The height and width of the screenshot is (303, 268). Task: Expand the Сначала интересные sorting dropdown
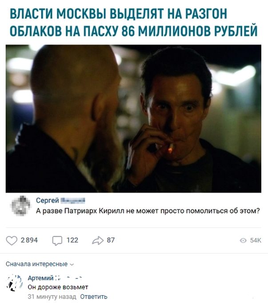[x=40, y=264]
